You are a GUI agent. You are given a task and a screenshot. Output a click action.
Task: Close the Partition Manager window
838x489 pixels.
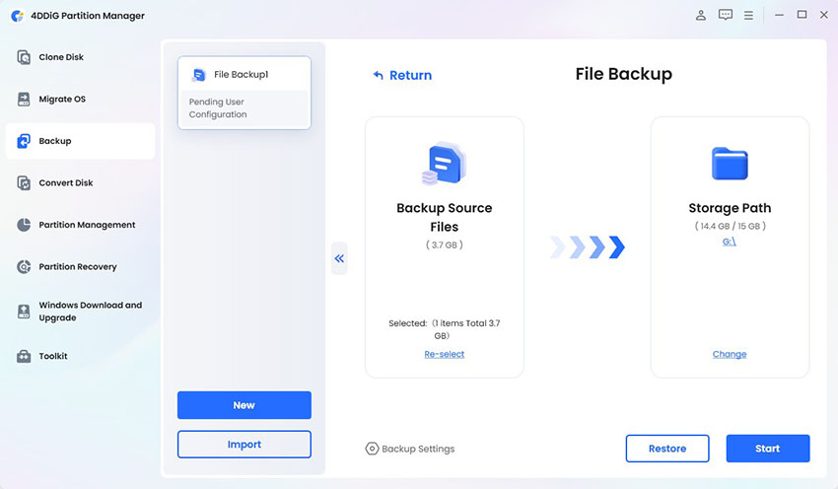coord(824,15)
